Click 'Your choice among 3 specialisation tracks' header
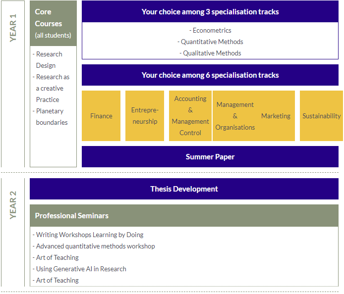This screenshot has width=344, height=294. coord(210,11)
